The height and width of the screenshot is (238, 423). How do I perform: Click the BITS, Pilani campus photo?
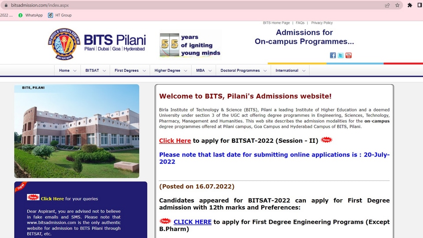click(77, 131)
